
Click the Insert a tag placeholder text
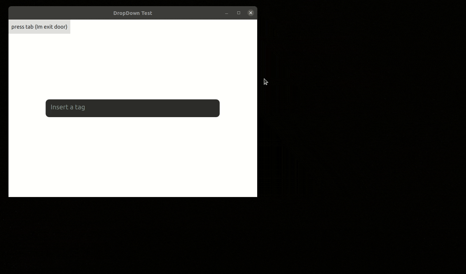(x=68, y=107)
